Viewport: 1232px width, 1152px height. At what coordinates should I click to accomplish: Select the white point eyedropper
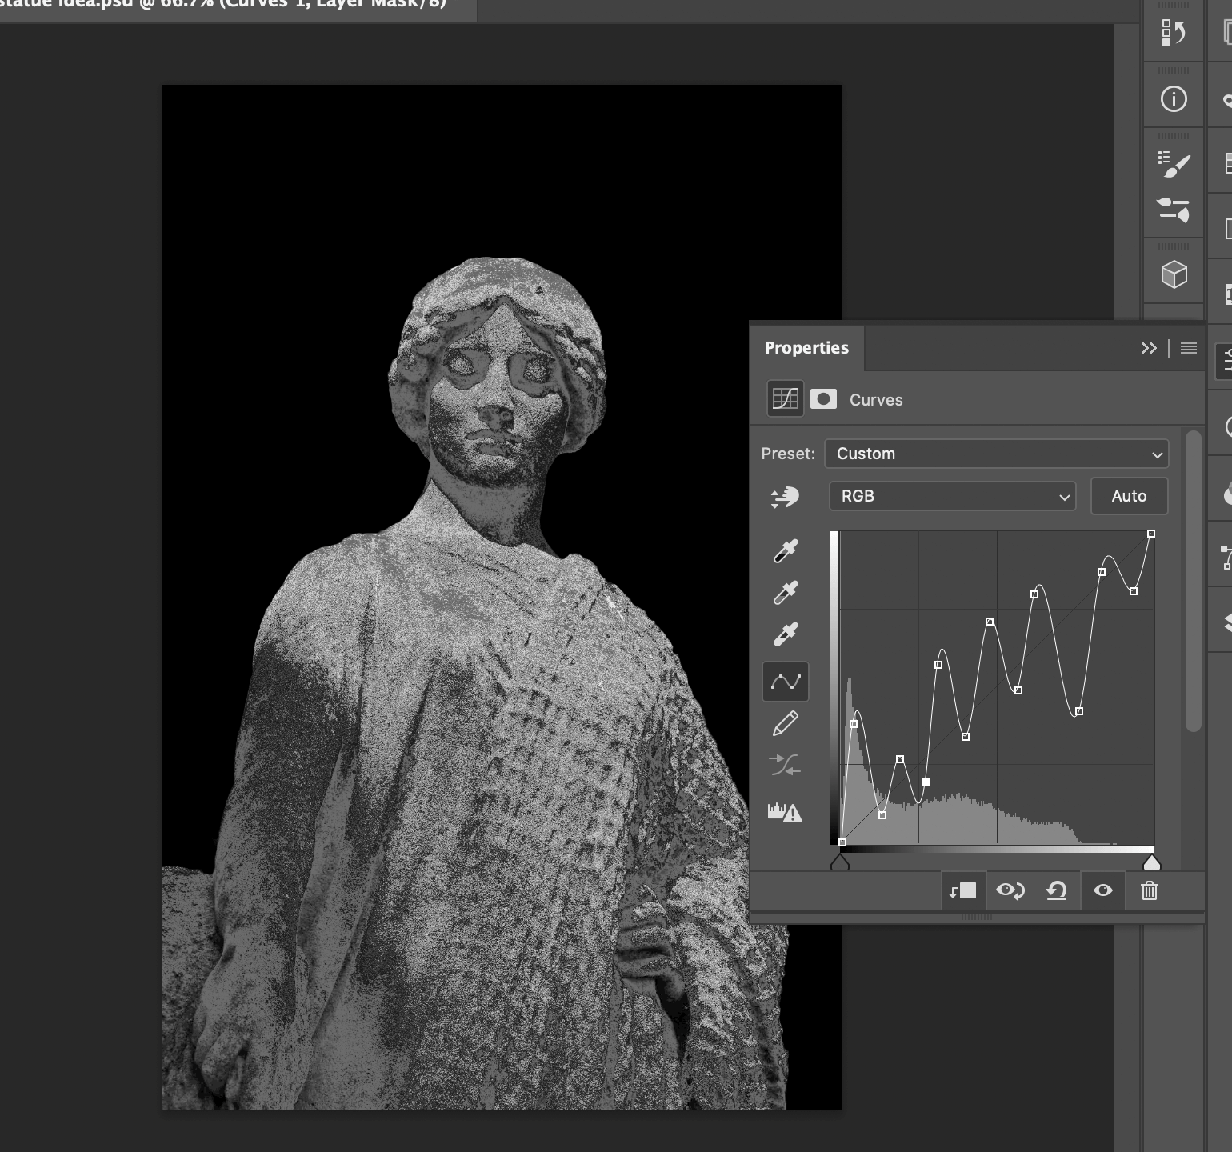click(785, 634)
